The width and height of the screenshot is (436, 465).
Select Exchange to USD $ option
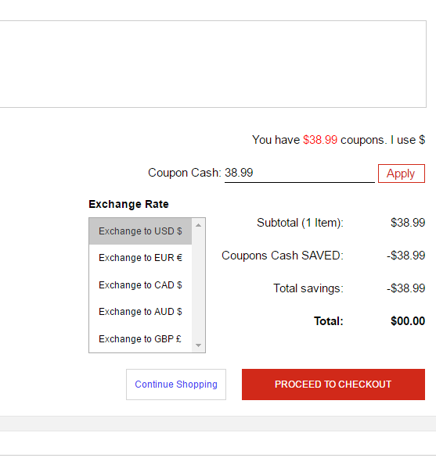(x=140, y=231)
